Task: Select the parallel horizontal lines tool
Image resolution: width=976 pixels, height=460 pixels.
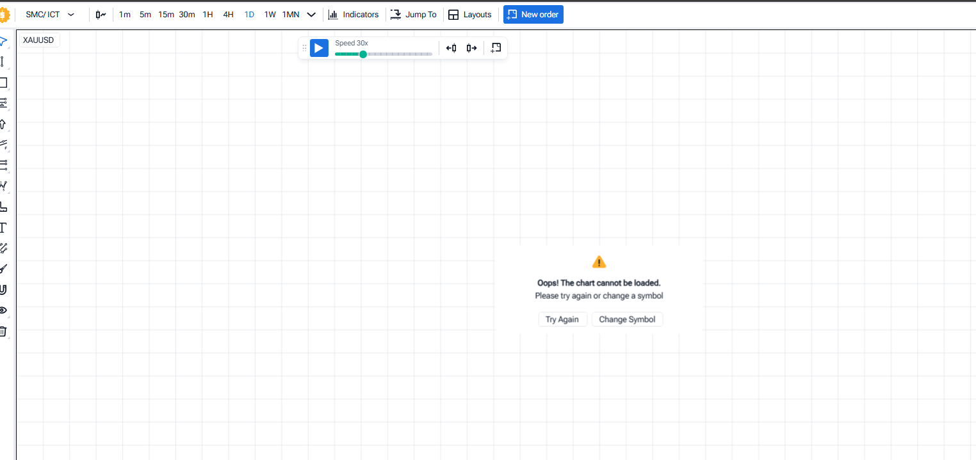Action: click(3, 165)
